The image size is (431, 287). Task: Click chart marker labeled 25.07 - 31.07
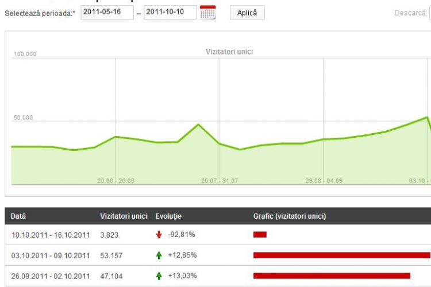[x=219, y=180]
